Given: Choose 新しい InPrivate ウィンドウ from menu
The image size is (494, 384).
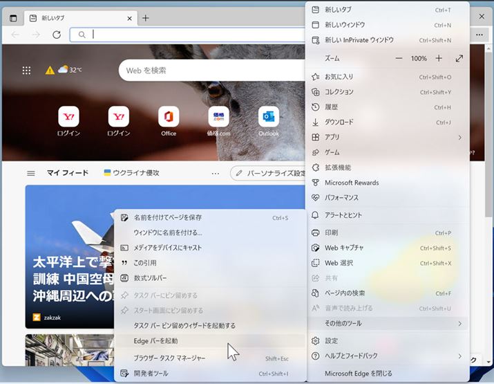Looking at the screenshot, I should tap(359, 40).
